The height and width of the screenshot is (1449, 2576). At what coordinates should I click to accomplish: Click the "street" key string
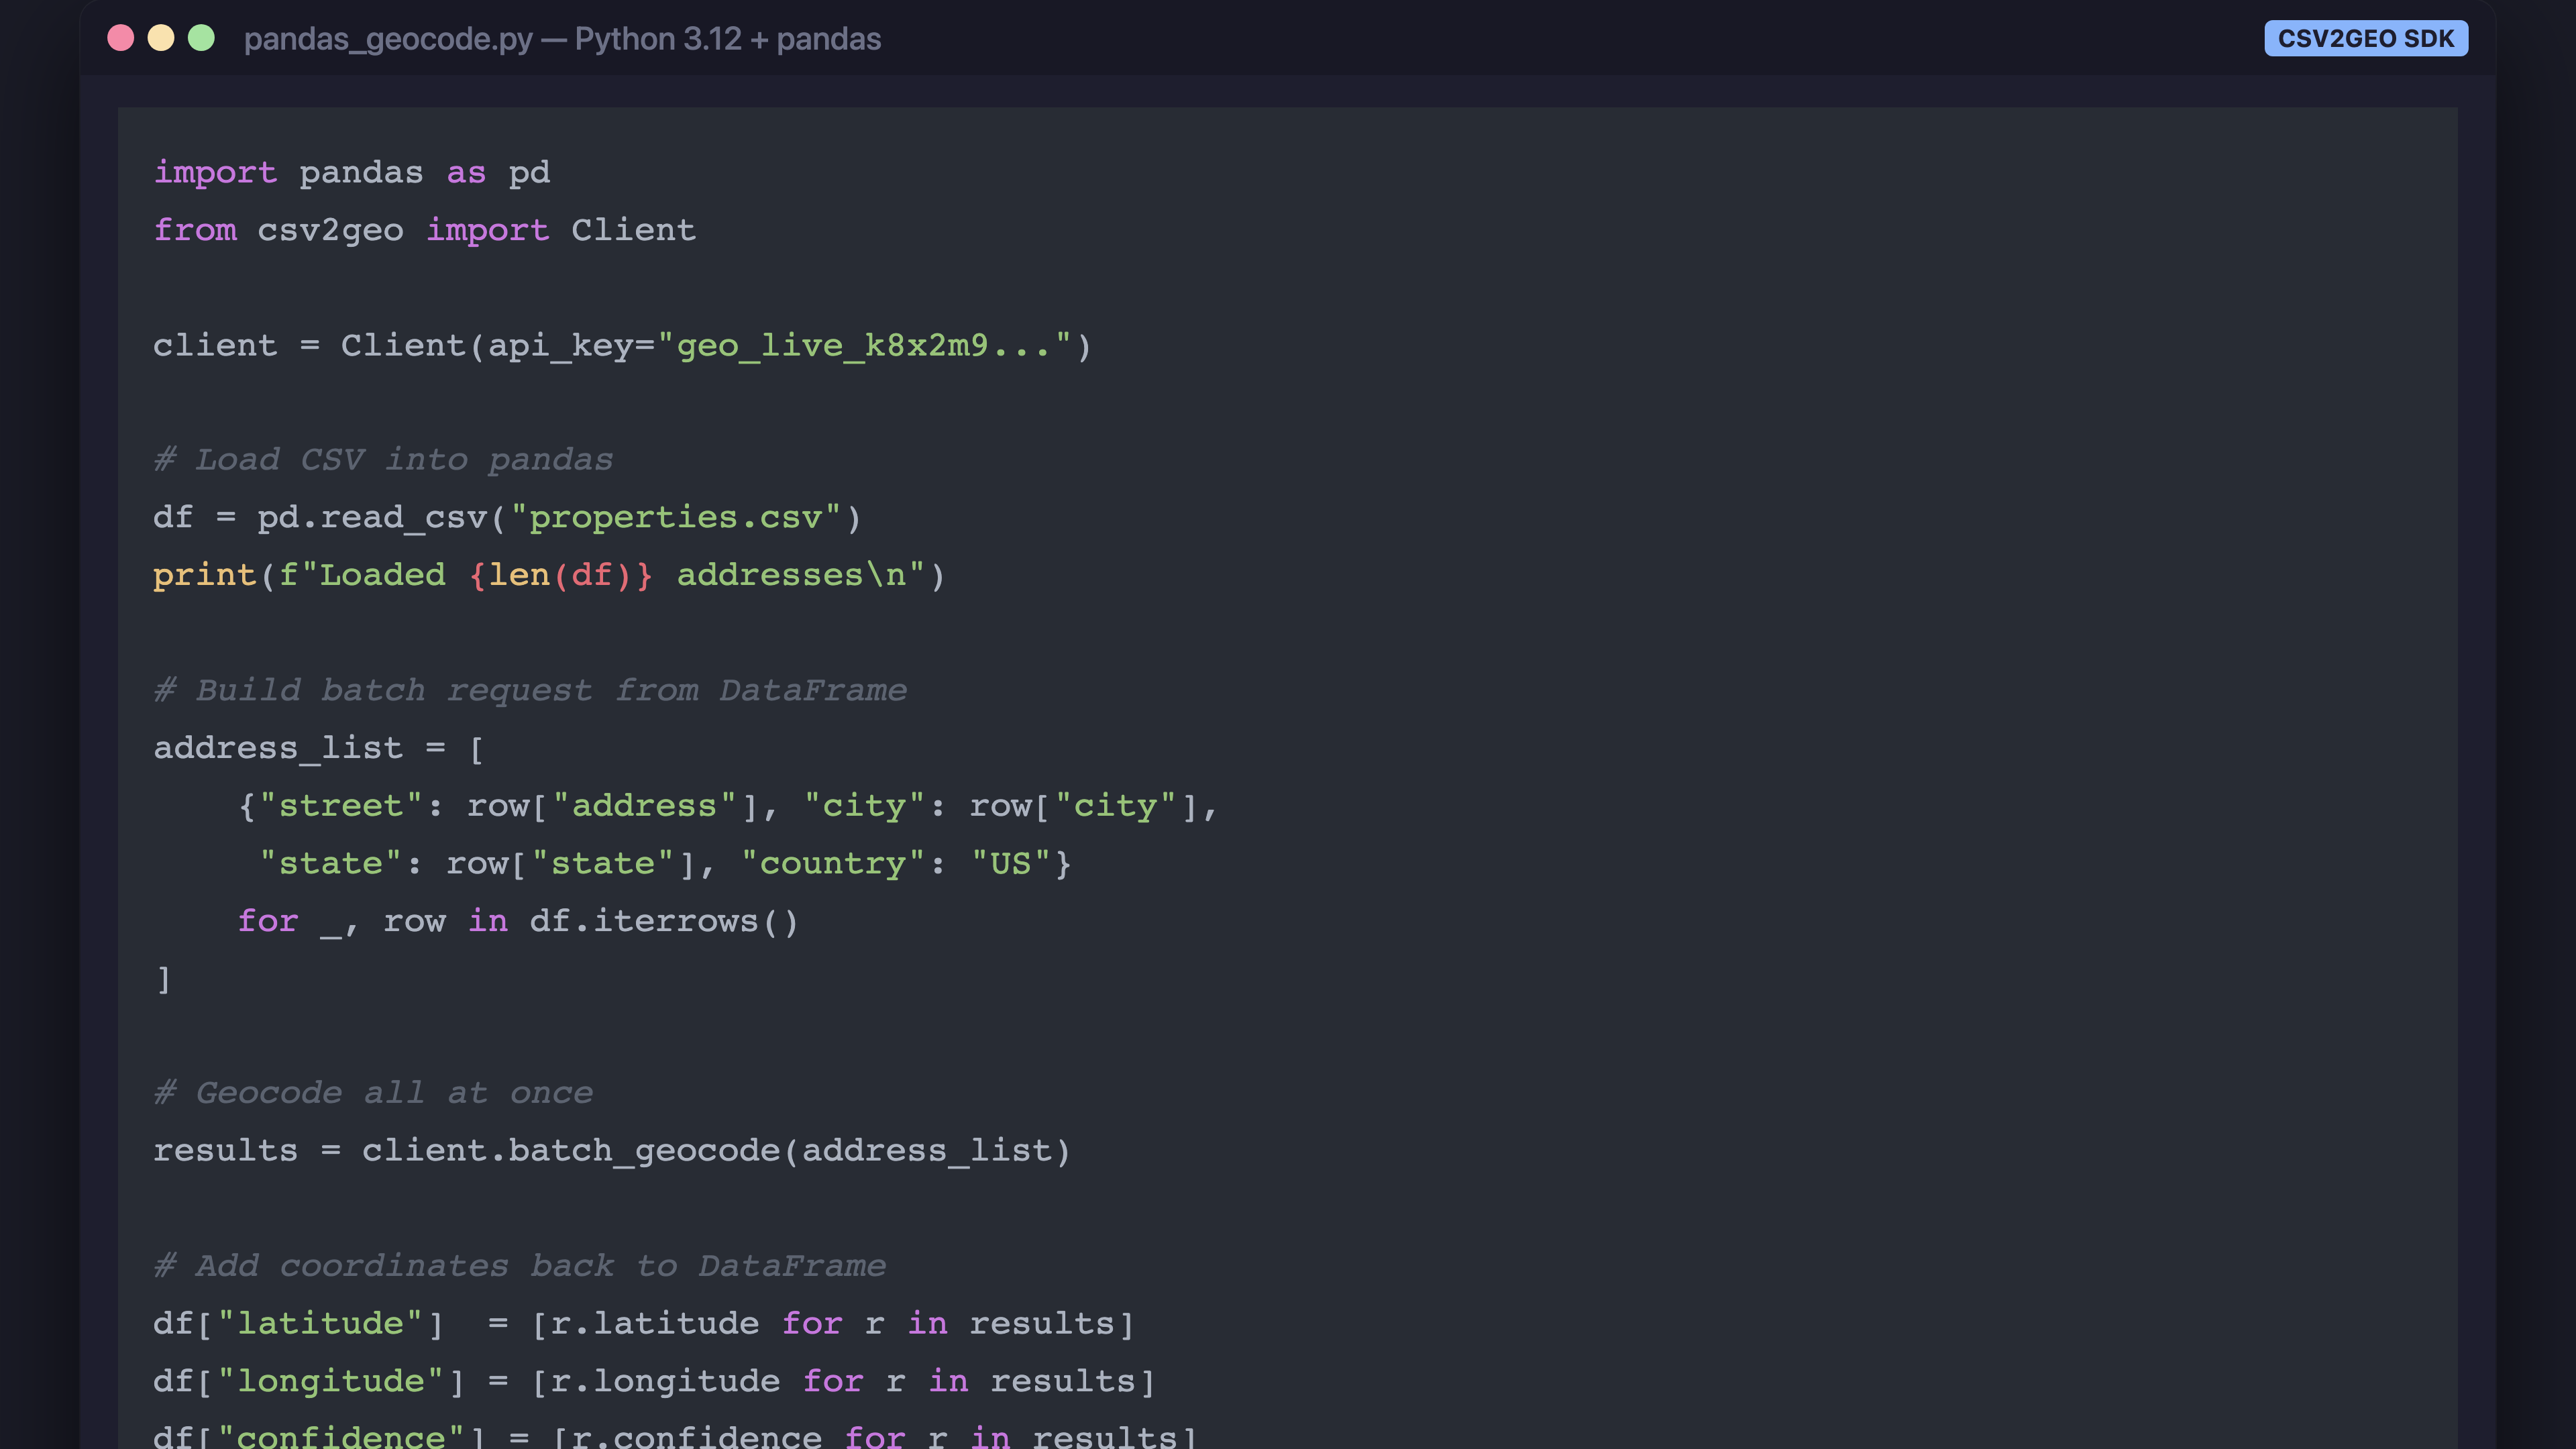click(x=340, y=806)
